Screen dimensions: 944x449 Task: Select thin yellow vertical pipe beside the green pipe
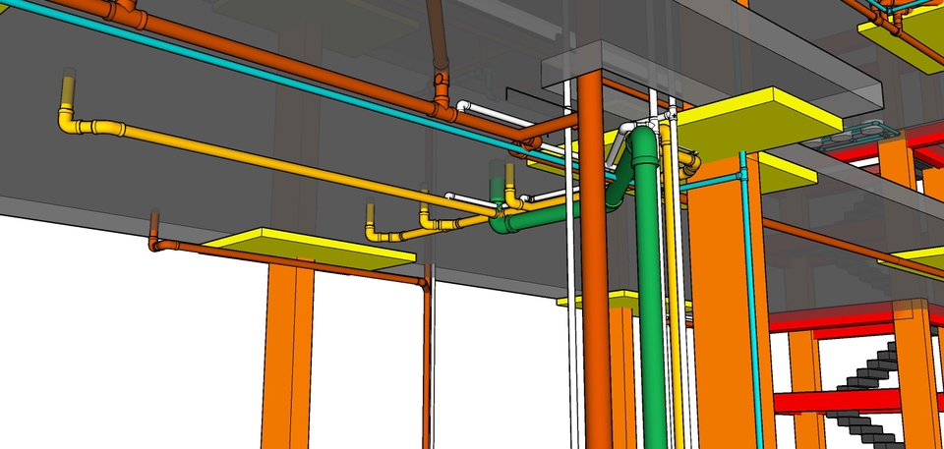coord(674,289)
